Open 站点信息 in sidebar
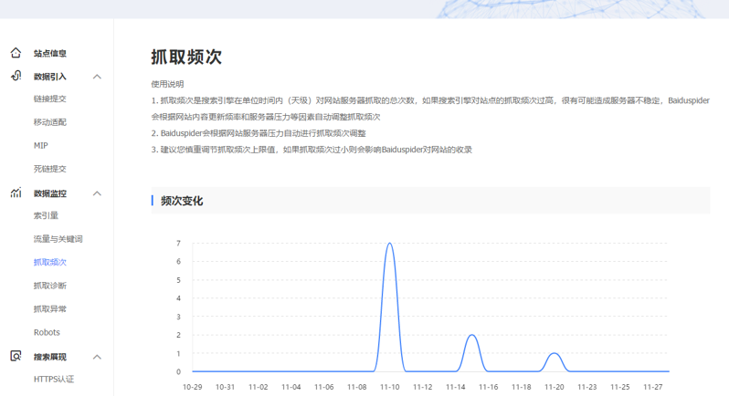 (x=49, y=54)
